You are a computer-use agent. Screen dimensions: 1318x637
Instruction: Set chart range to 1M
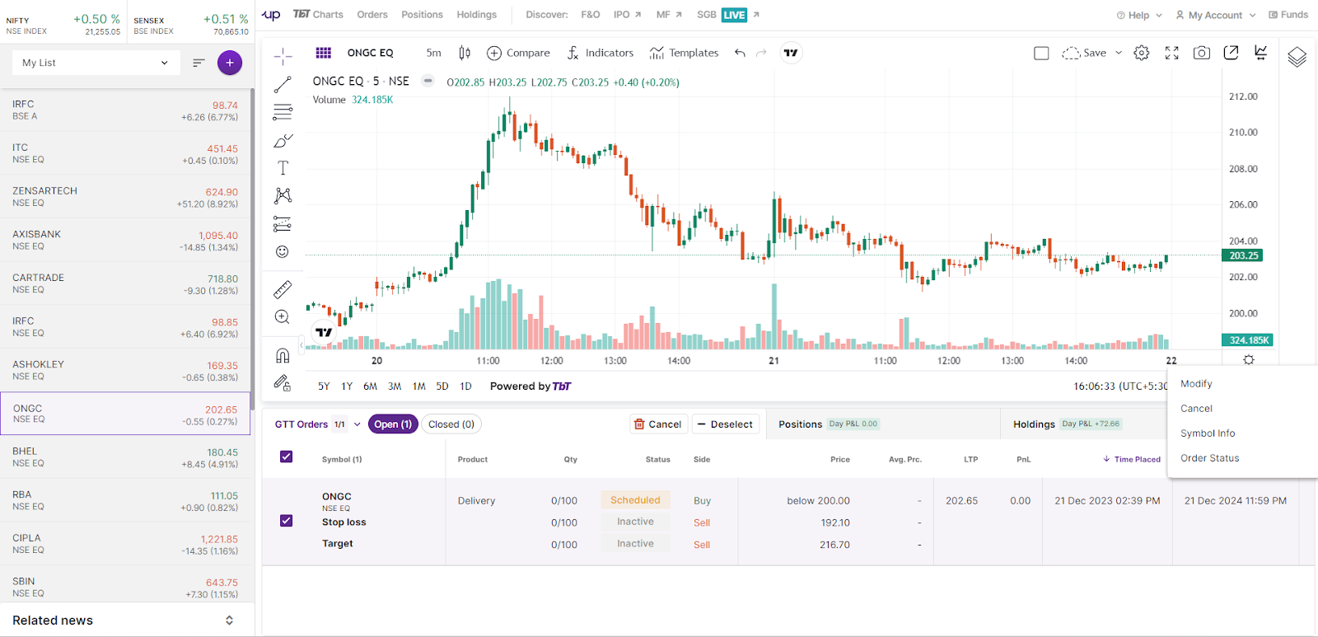click(419, 386)
